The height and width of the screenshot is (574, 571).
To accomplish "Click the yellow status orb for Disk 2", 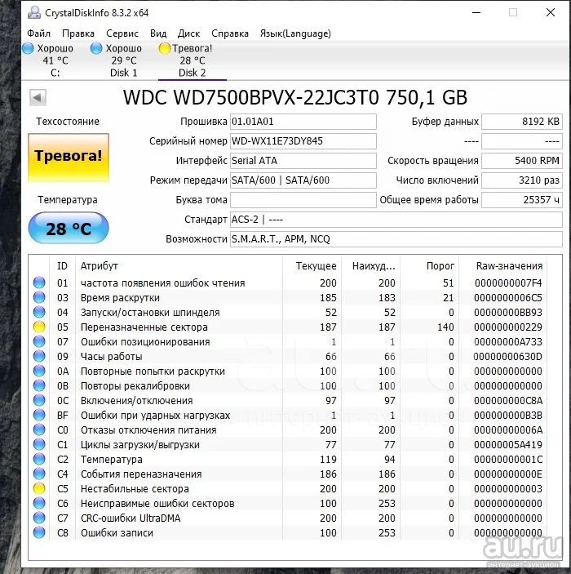I will [x=164, y=48].
